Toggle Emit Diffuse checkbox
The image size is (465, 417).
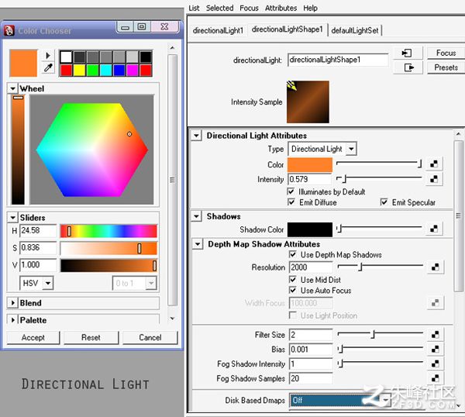coord(291,202)
